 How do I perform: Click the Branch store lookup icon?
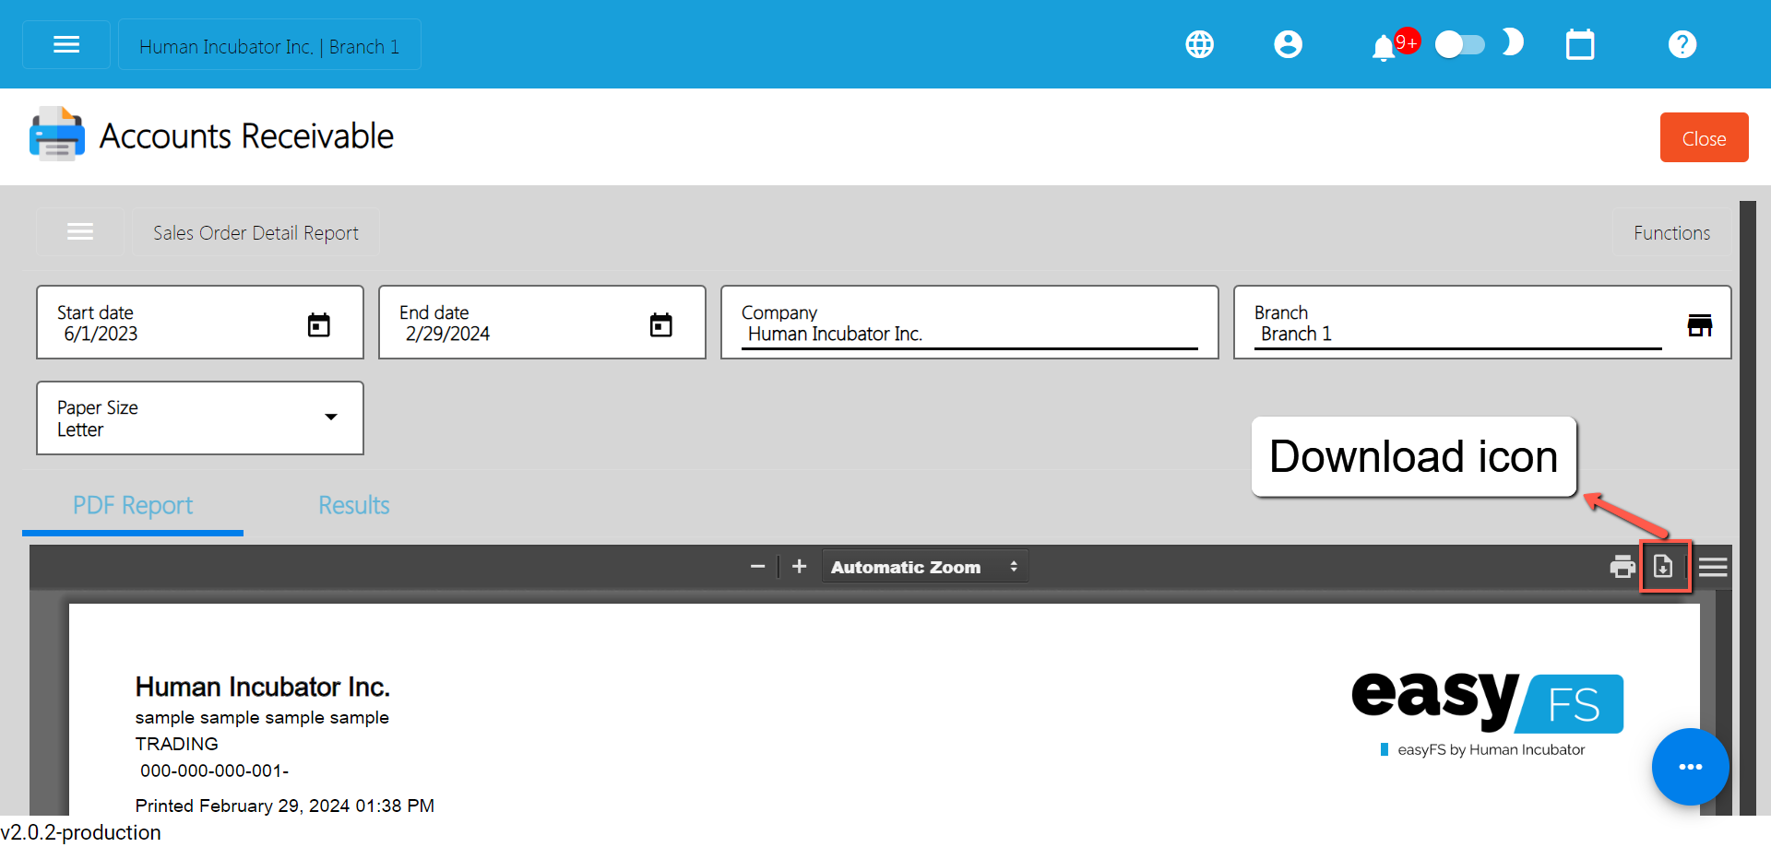coord(1700,324)
